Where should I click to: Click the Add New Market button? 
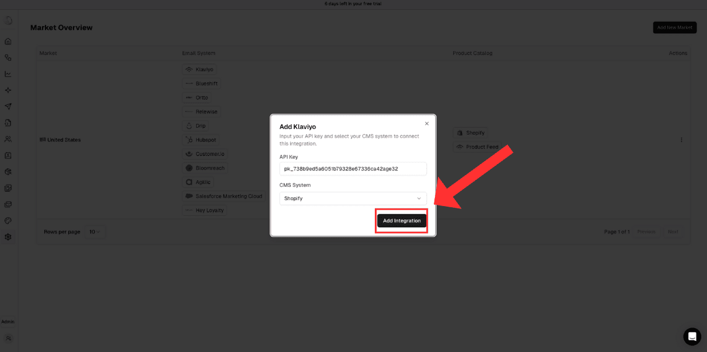674,27
